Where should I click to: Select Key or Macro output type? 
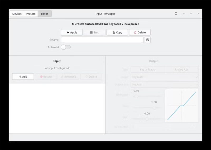148,69
